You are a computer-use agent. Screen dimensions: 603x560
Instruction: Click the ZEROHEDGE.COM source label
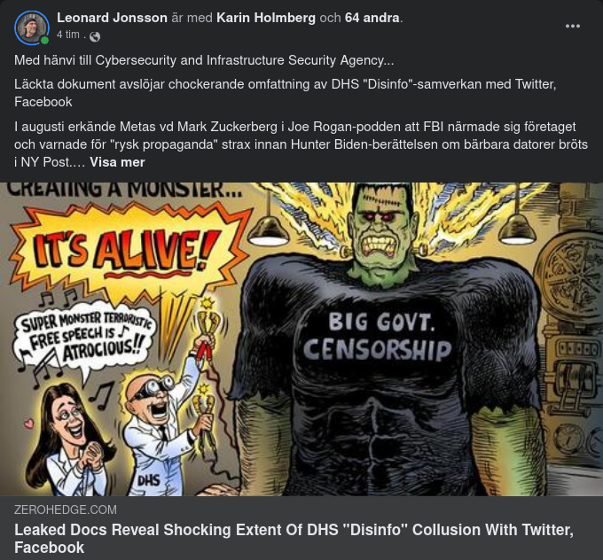tap(66, 509)
